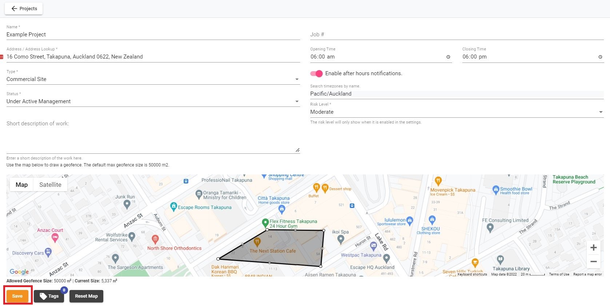
Task: Open map Keyboard shortcuts
Action: 472,274
